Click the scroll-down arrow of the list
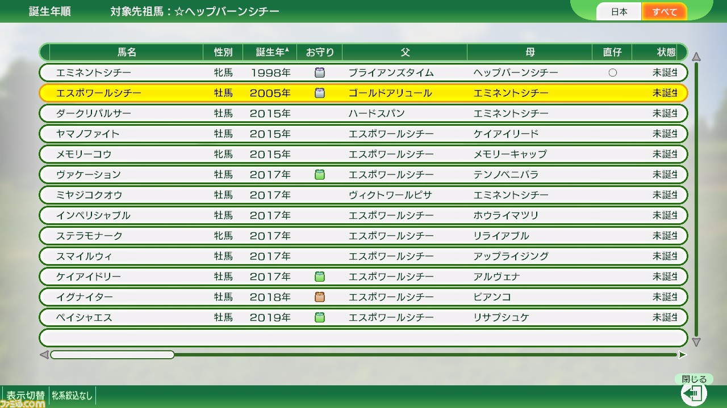The image size is (727, 408). click(696, 342)
